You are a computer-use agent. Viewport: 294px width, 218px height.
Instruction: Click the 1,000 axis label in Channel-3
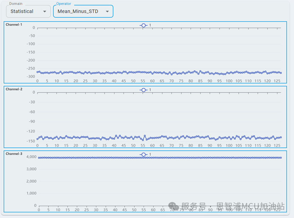(31, 193)
